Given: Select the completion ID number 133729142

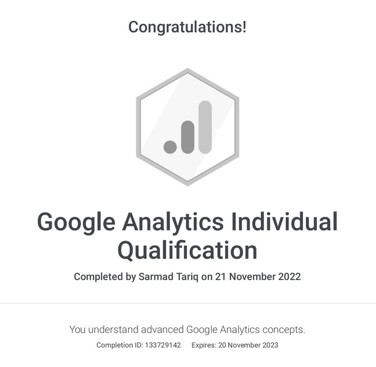Looking at the screenshot, I should click(162, 346).
